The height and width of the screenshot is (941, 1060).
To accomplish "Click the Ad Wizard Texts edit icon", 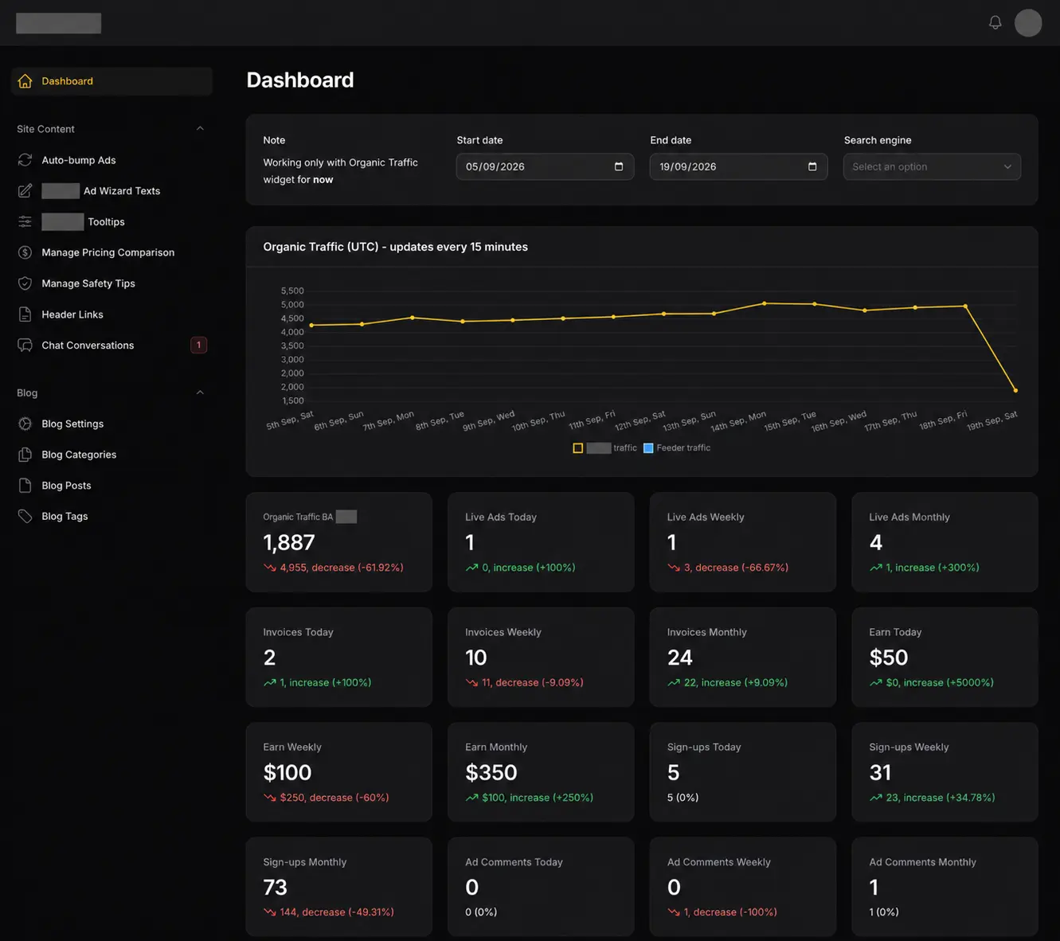I will pyautogui.click(x=25, y=191).
